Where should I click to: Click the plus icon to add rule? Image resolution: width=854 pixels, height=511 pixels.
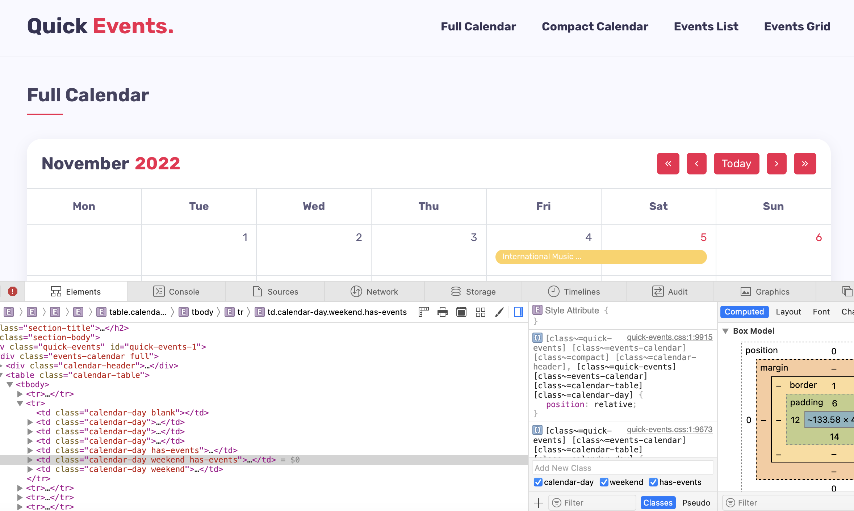coord(539,503)
